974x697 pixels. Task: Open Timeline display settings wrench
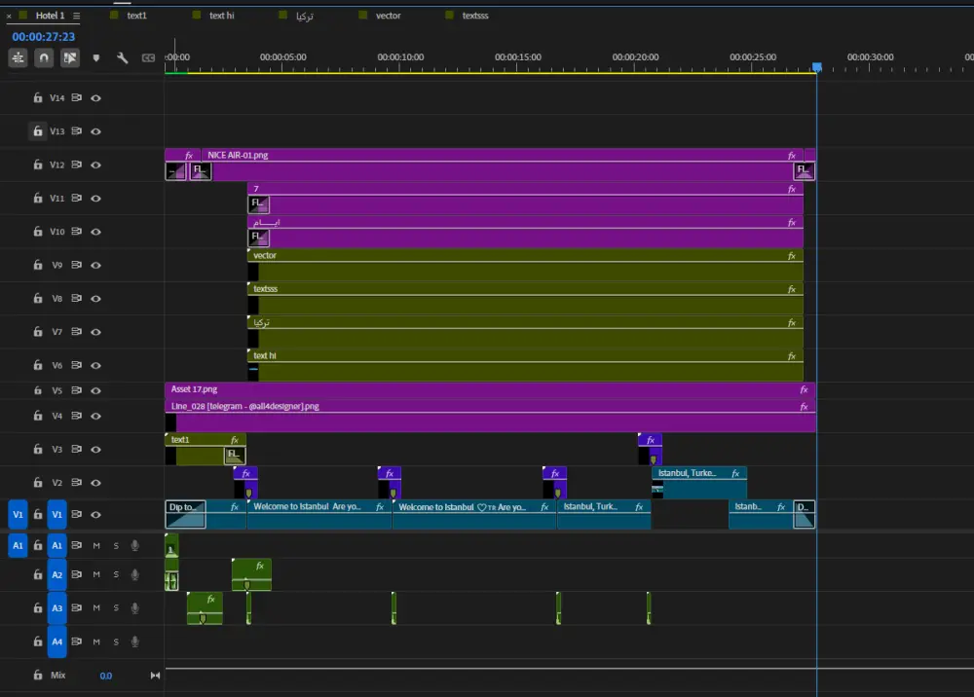[x=123, y=57]
